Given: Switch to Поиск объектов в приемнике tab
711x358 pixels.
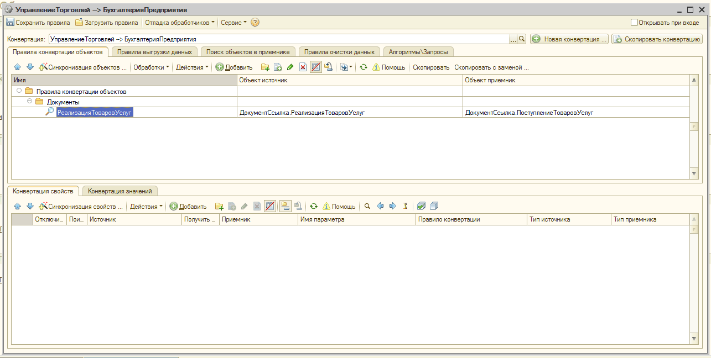Looking at the screenshot, I should (248, 51).
